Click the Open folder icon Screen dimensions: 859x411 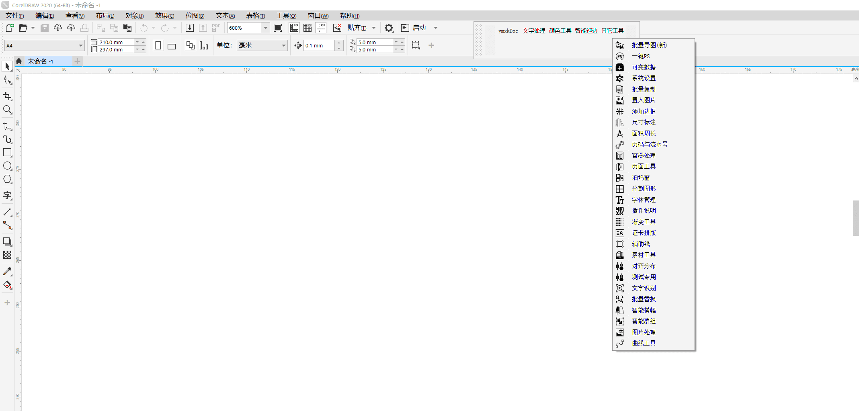[x=23, y=28]
